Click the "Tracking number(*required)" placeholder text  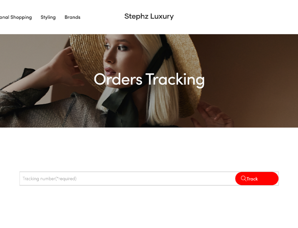tap(49, 178)
